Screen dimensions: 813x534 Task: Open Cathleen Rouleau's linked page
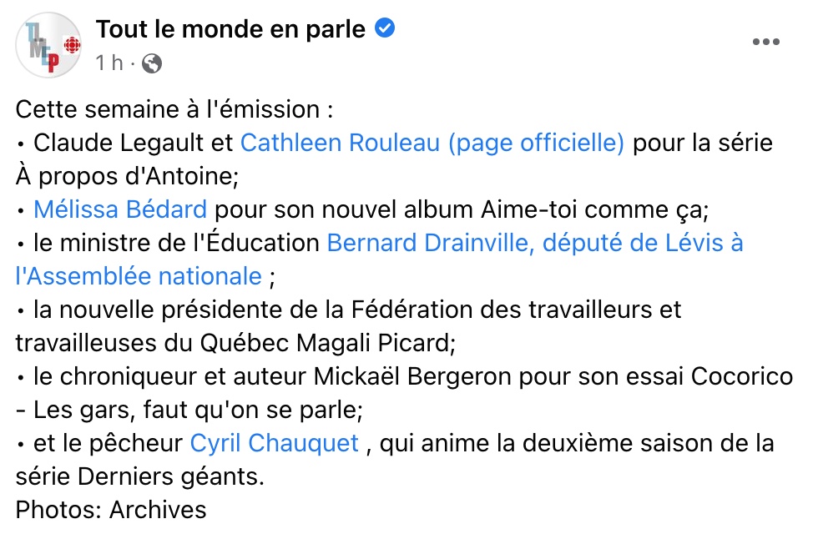[340, 143]
